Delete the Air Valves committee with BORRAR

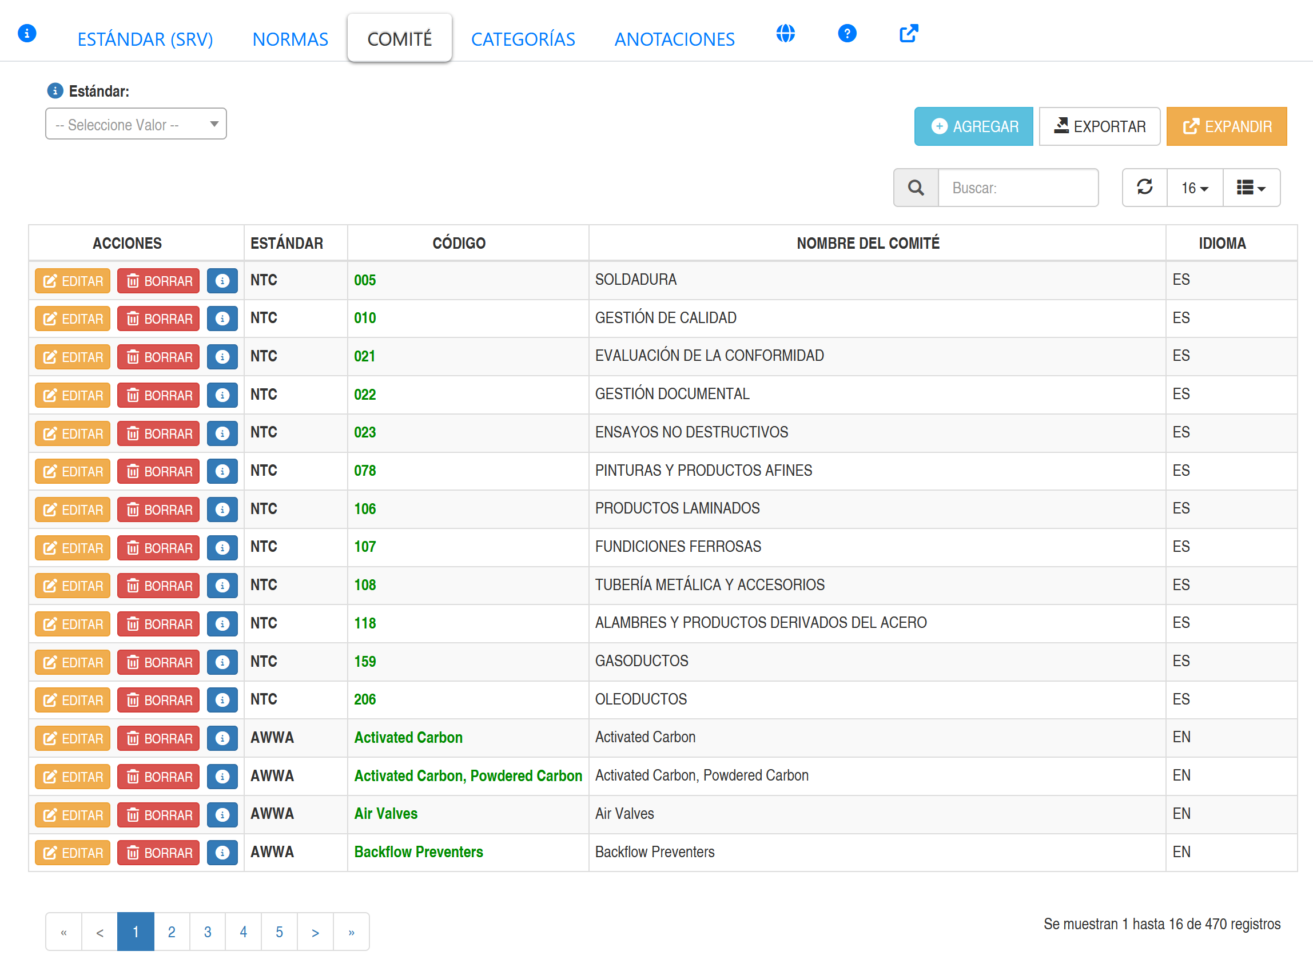click(x=158, y=815)
